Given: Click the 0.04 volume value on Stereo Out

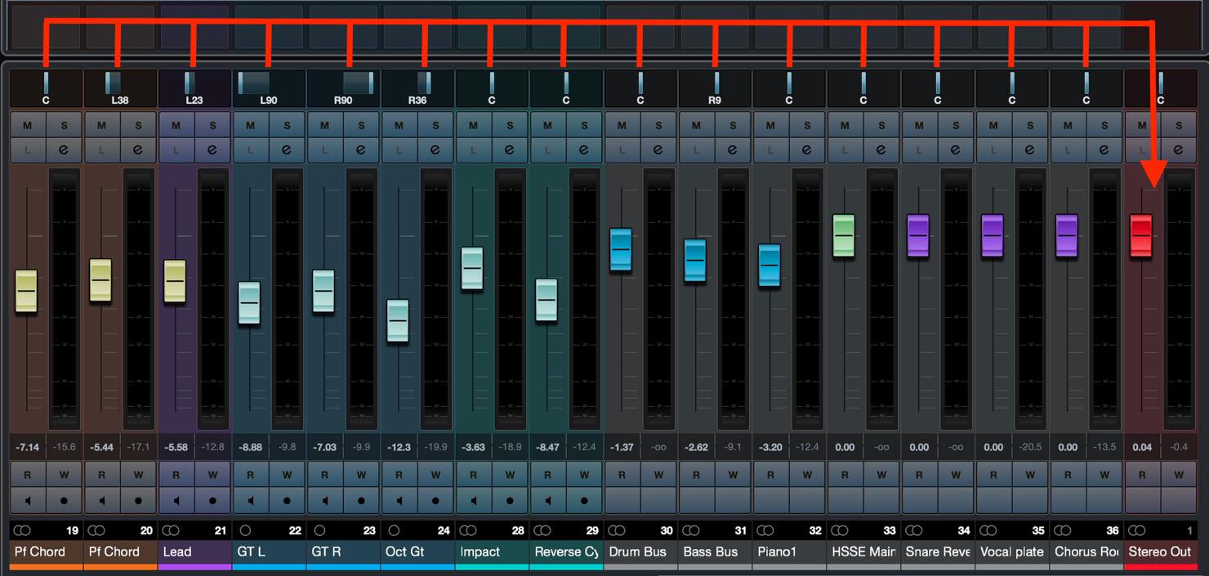Looking at the screenshot, I should click(x=1142, y=448).
